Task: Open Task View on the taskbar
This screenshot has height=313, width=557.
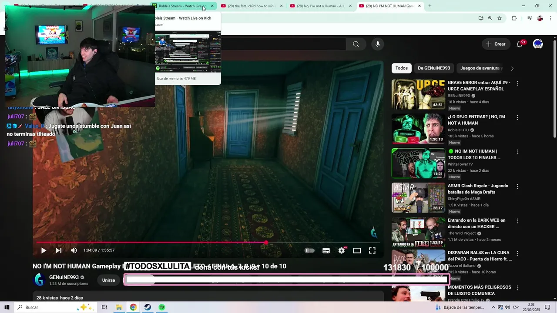Action: coord(104,307)
